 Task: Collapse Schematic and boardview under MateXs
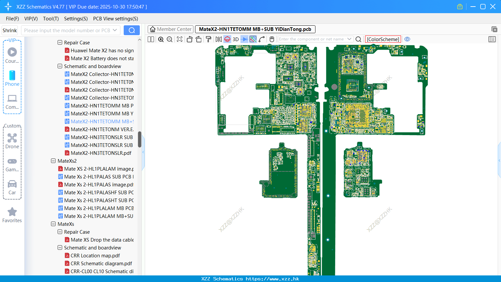[x=60, y=247]
